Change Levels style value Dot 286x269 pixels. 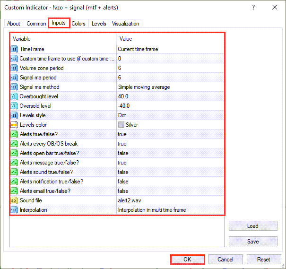(122, 115)
